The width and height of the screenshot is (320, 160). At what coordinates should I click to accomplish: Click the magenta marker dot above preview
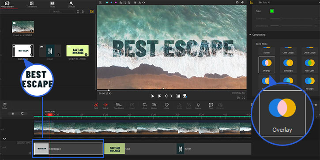[116, 3]
